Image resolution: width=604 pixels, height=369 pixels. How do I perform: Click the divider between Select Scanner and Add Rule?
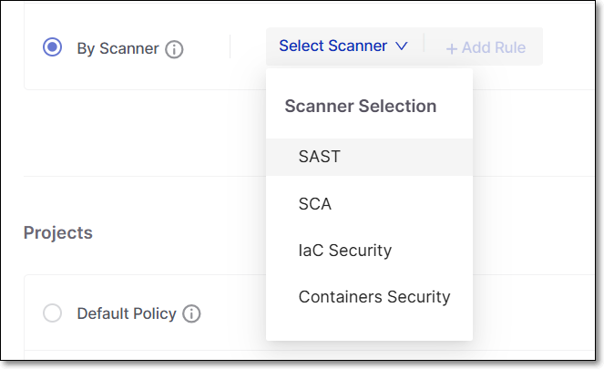click(425, 43)
